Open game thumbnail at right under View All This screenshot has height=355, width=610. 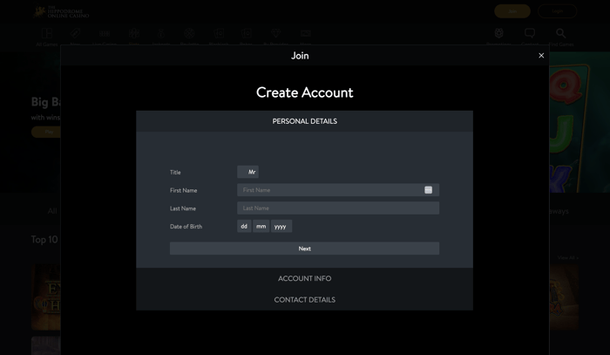tap(564, 297)
